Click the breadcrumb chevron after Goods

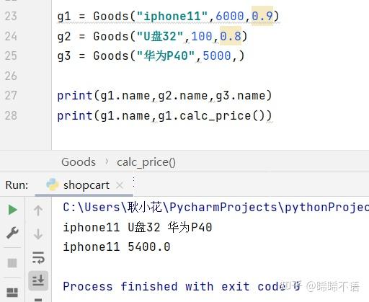click(x=107, y=162)
